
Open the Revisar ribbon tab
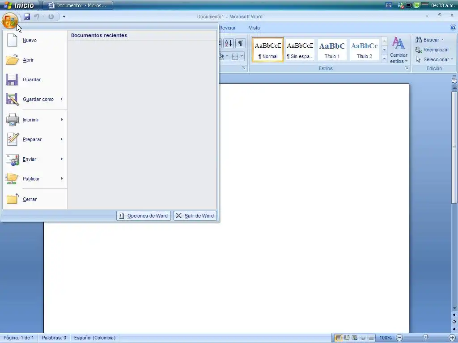(x=227, y=28)
